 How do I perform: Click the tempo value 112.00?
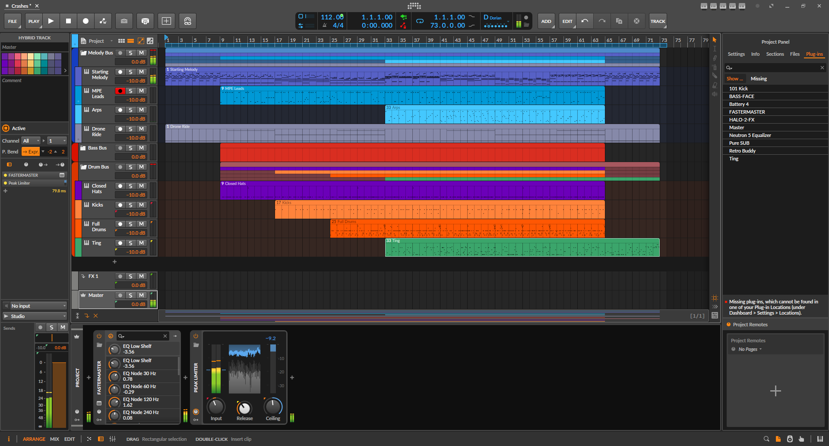(331, 17)
